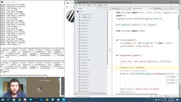
Task: Open Task View from the taskbar
Action: tap(8, 100)
